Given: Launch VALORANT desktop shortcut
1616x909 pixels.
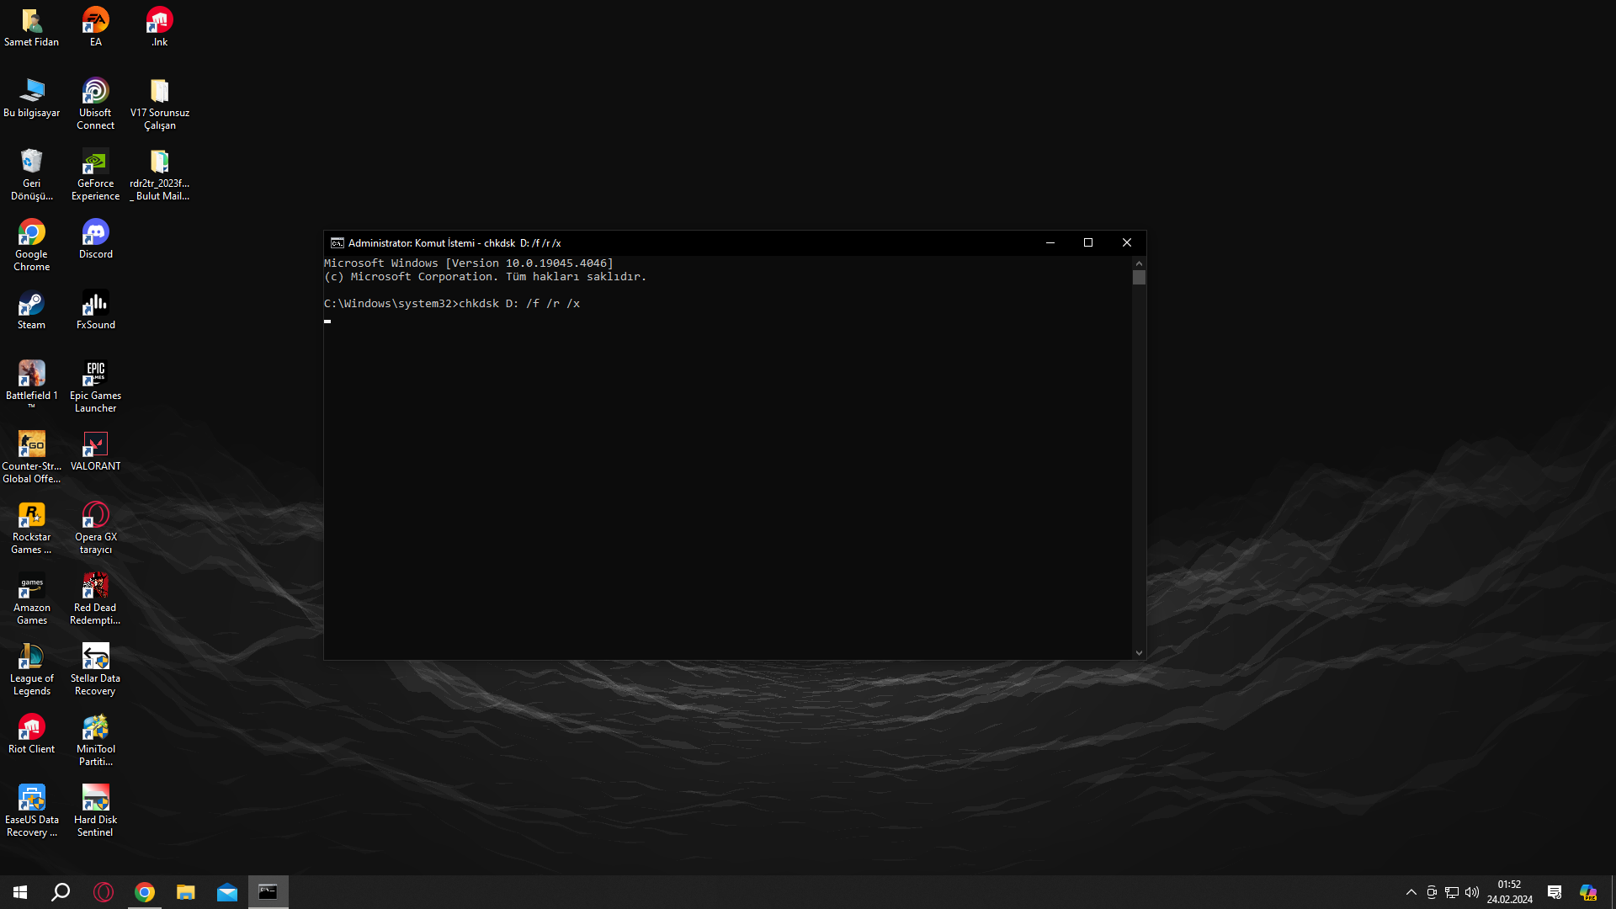Looking at the screenshot, I should [x=95, y=451].
